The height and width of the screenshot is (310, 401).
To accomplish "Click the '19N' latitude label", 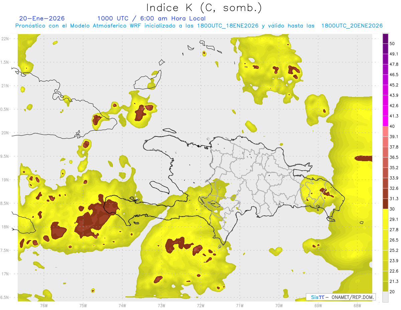I will 5,180.
